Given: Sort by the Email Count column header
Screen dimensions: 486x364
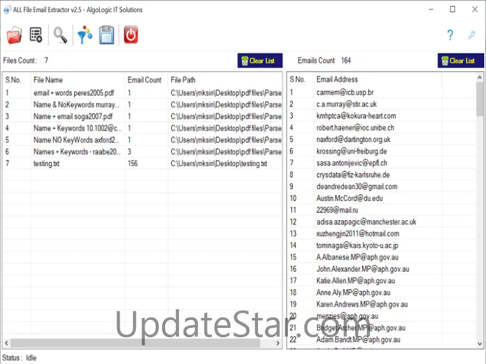Looking at the screenshot, I should point(145,80).
